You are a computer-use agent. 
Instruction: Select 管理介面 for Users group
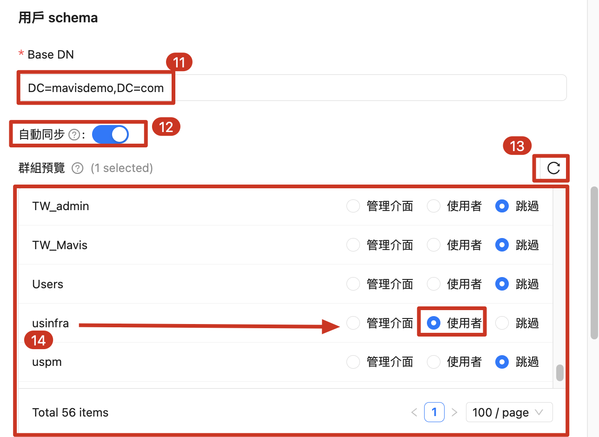(x=353, y=284)
